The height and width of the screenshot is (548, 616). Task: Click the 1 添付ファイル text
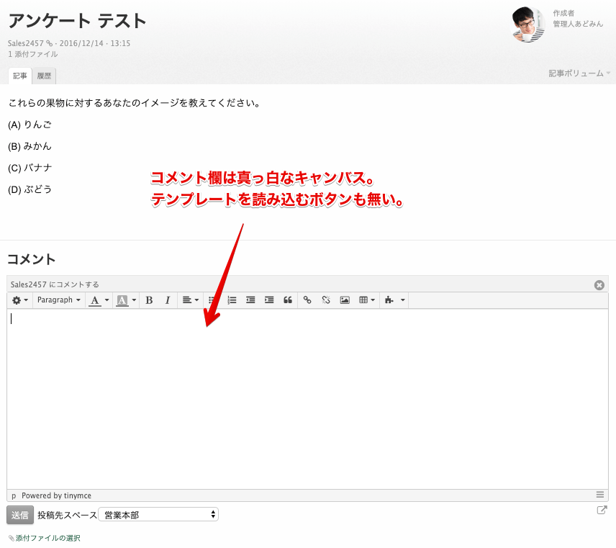(33, 54)
